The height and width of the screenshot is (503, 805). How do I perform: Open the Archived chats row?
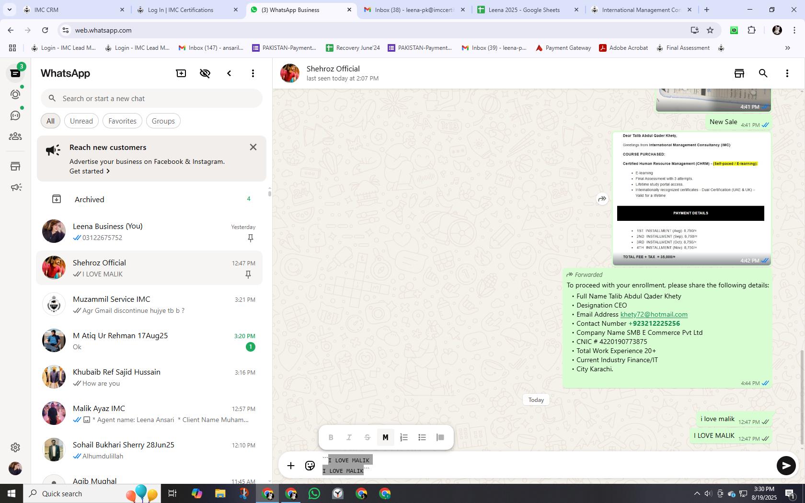149,199
